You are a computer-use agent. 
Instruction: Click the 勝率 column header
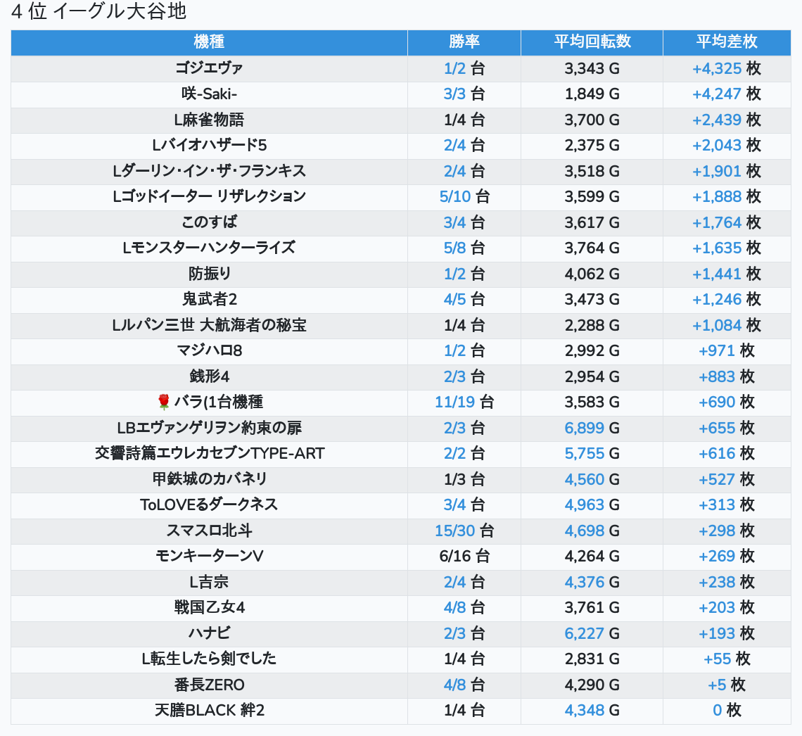464,42
